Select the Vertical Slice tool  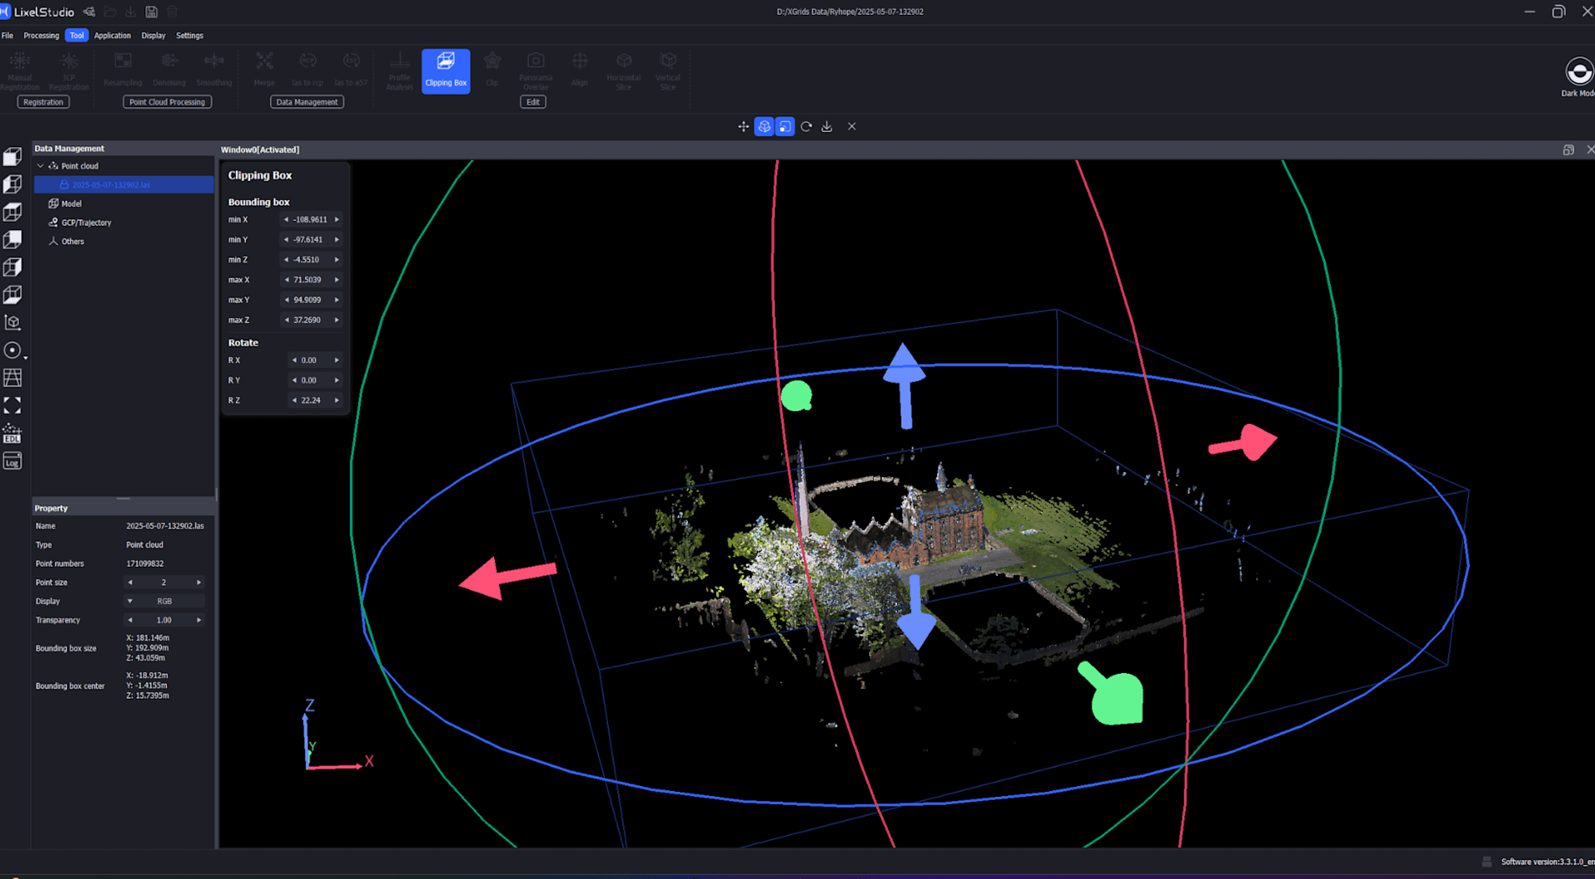(668, 71)
